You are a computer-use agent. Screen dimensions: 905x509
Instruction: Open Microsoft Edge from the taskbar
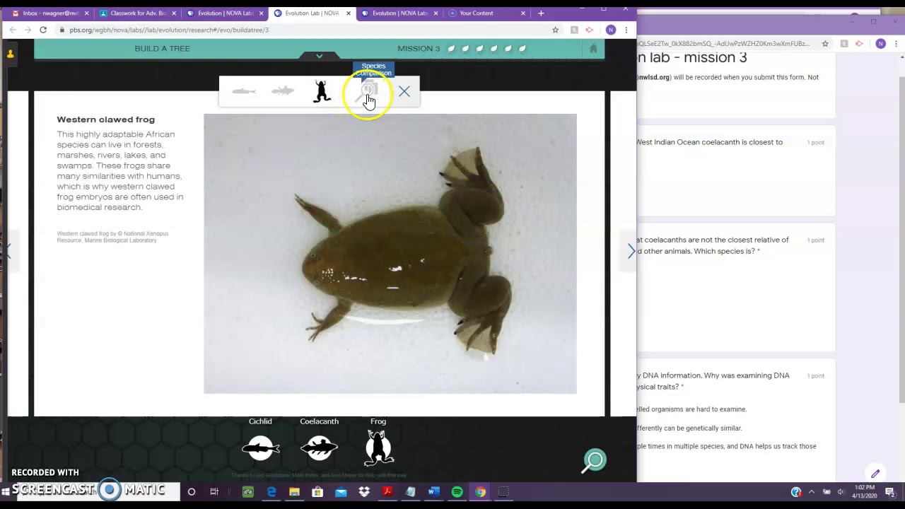click(271, 492)
